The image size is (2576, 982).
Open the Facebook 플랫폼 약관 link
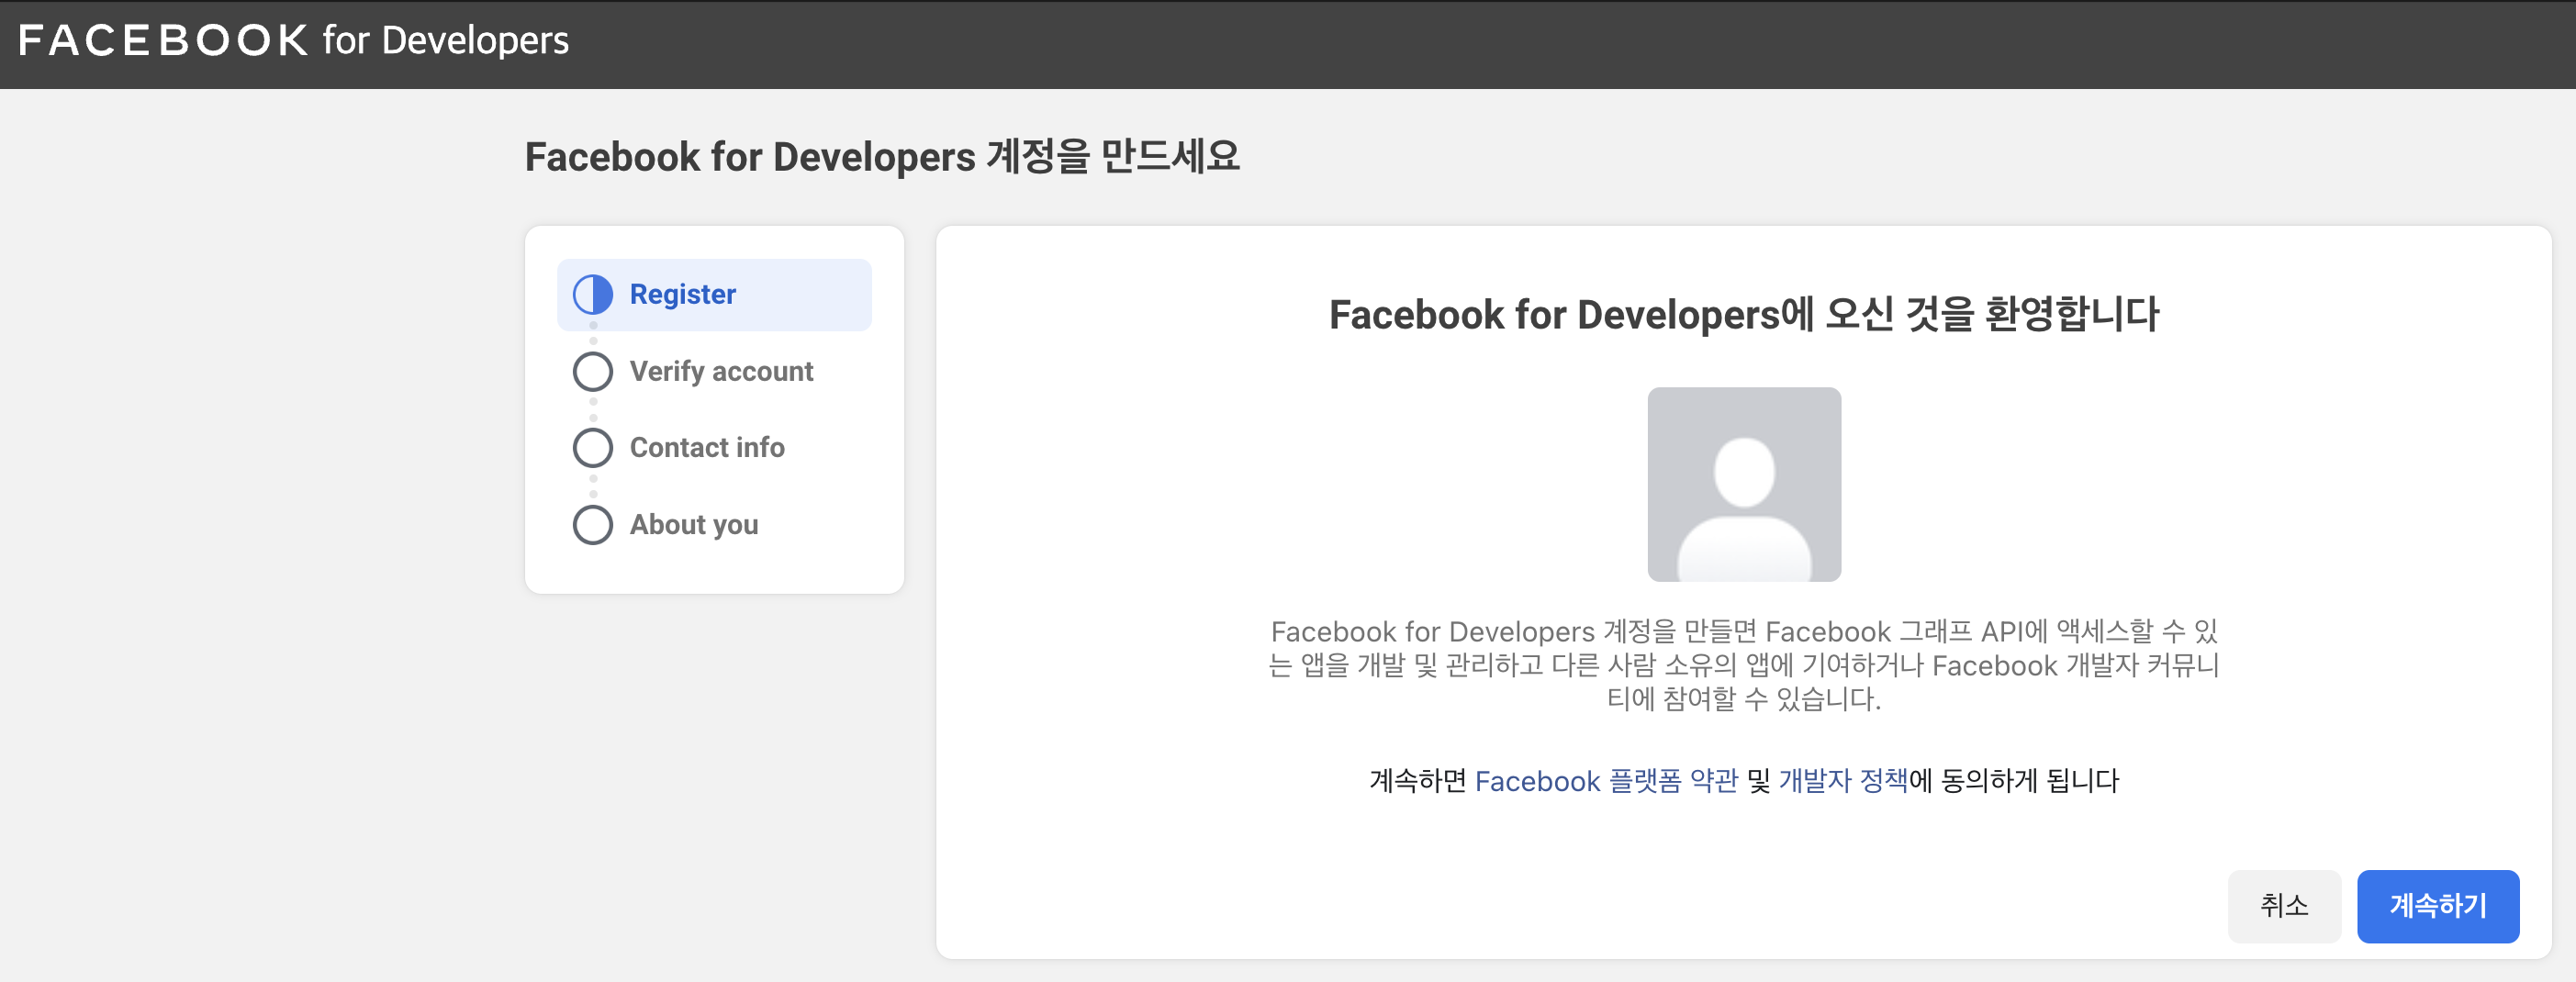pos(1606,780)
